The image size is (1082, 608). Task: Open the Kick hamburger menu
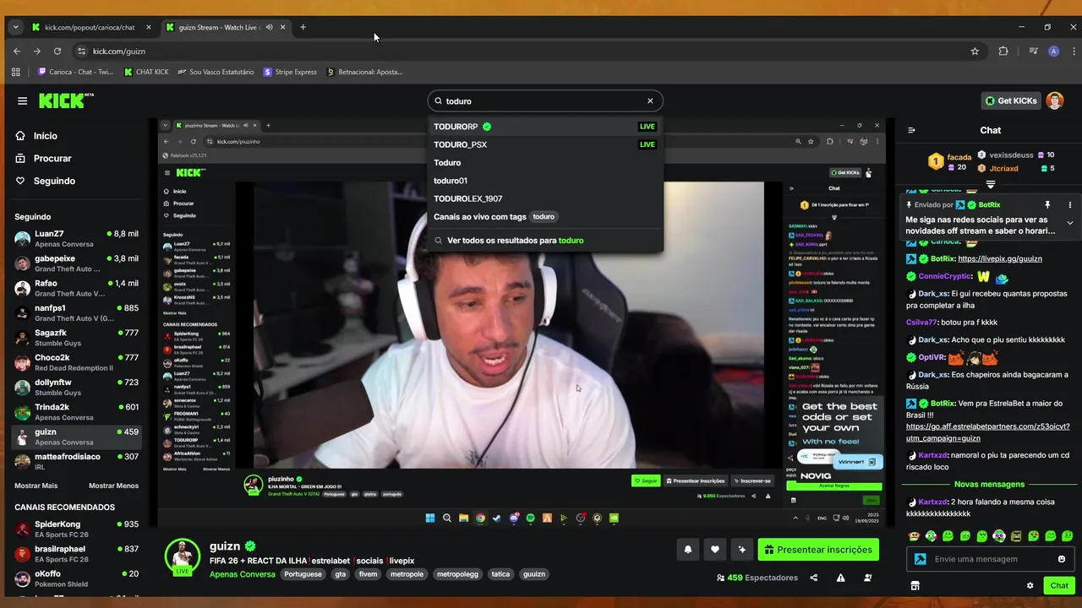pos(22,100)
